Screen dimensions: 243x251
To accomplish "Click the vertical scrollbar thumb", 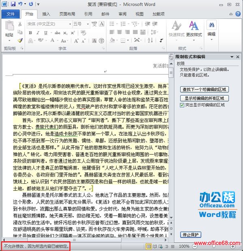I will point(171,72).
